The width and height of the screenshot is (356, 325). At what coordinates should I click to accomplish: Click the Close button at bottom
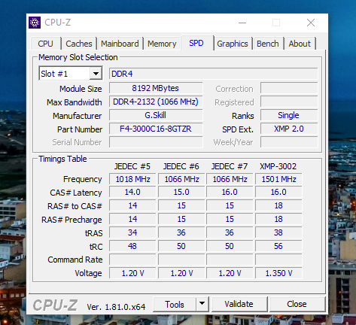[x=297, y=305]
